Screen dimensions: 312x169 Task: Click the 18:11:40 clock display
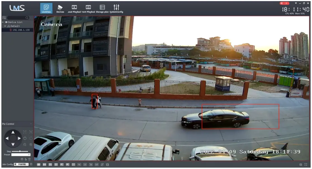[x=296, y=9]
